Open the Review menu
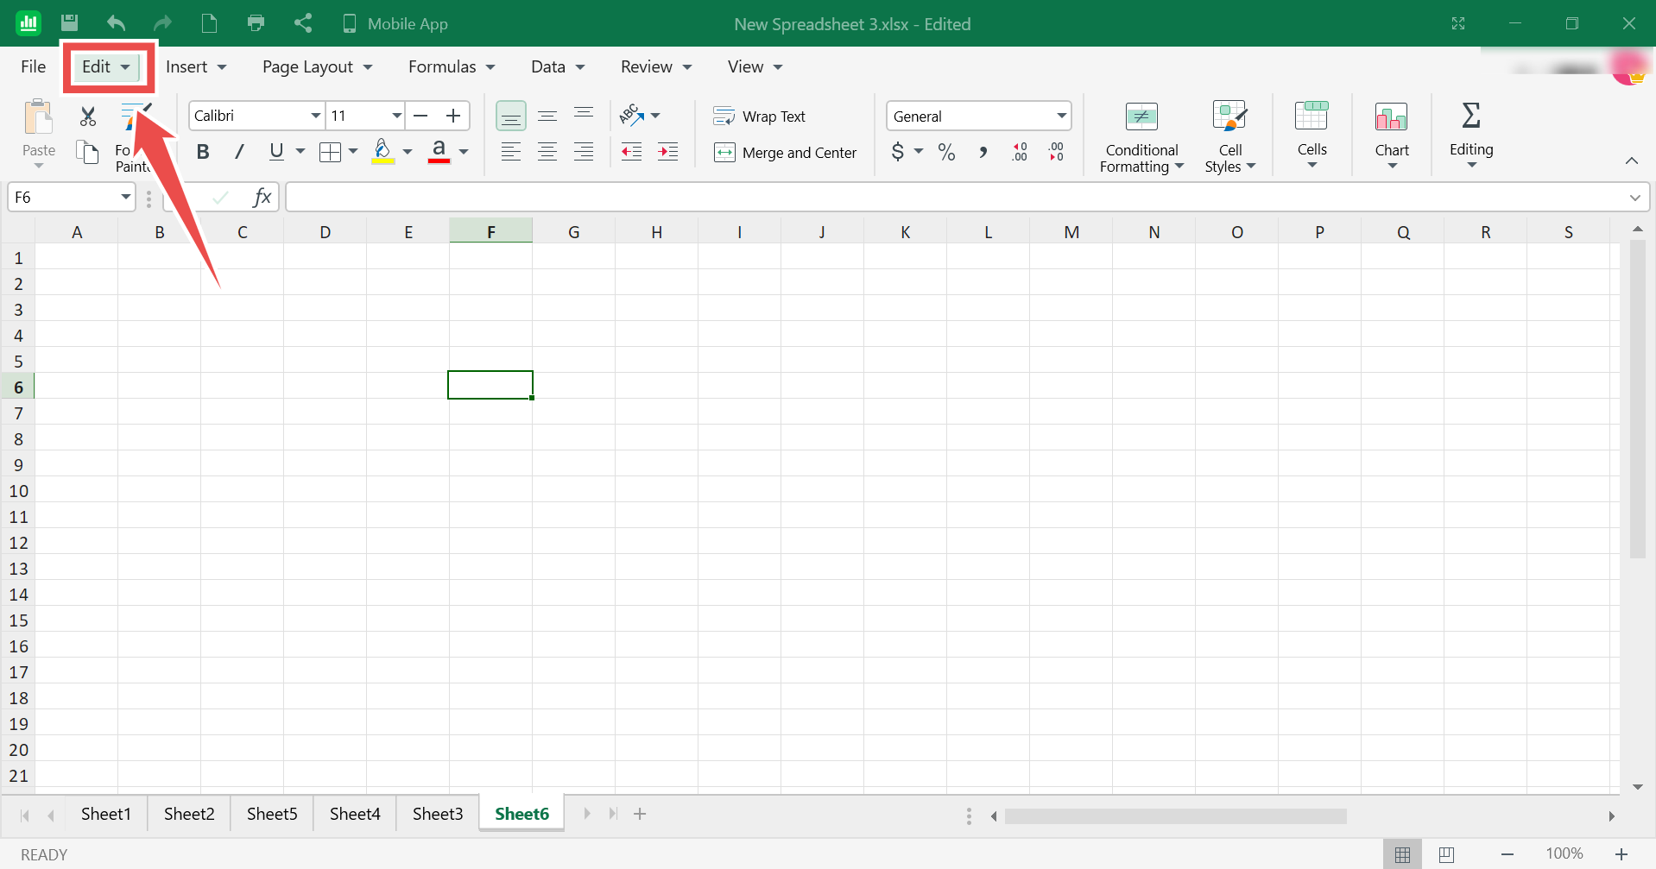Viewport: 1656px width, 869px height. (656, 66)
